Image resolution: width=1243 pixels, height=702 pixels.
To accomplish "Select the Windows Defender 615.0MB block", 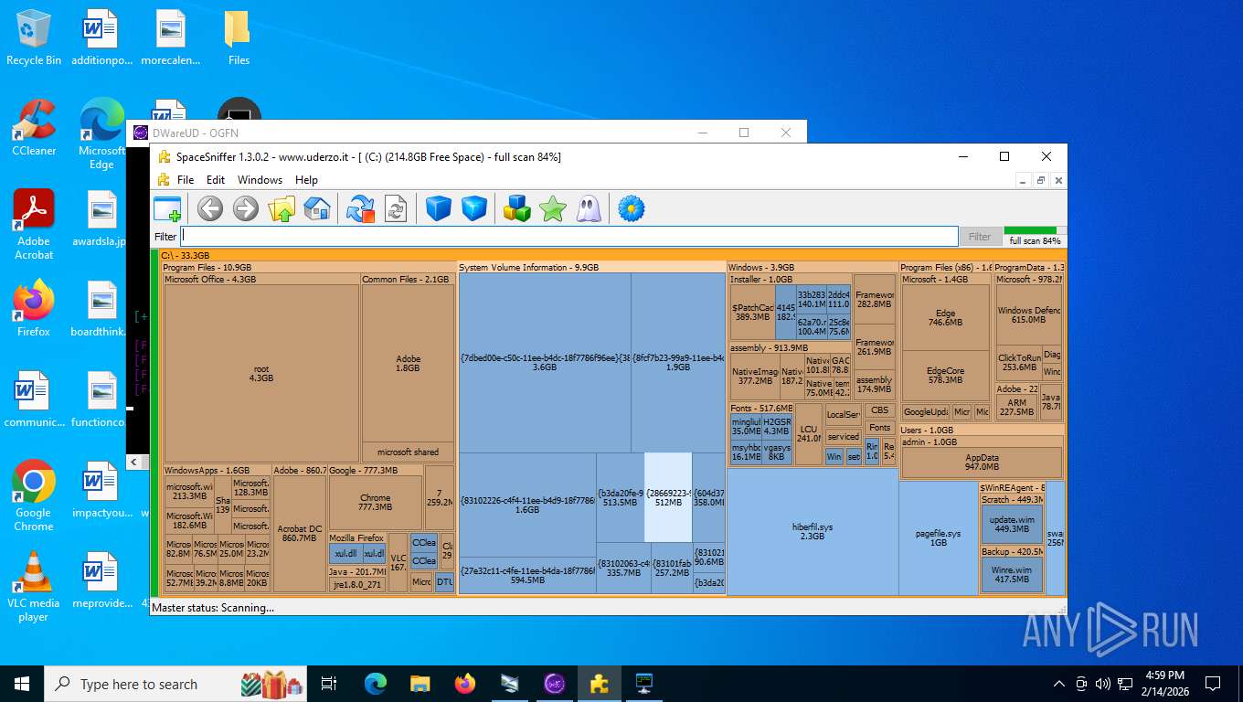I will [1029, 315].
